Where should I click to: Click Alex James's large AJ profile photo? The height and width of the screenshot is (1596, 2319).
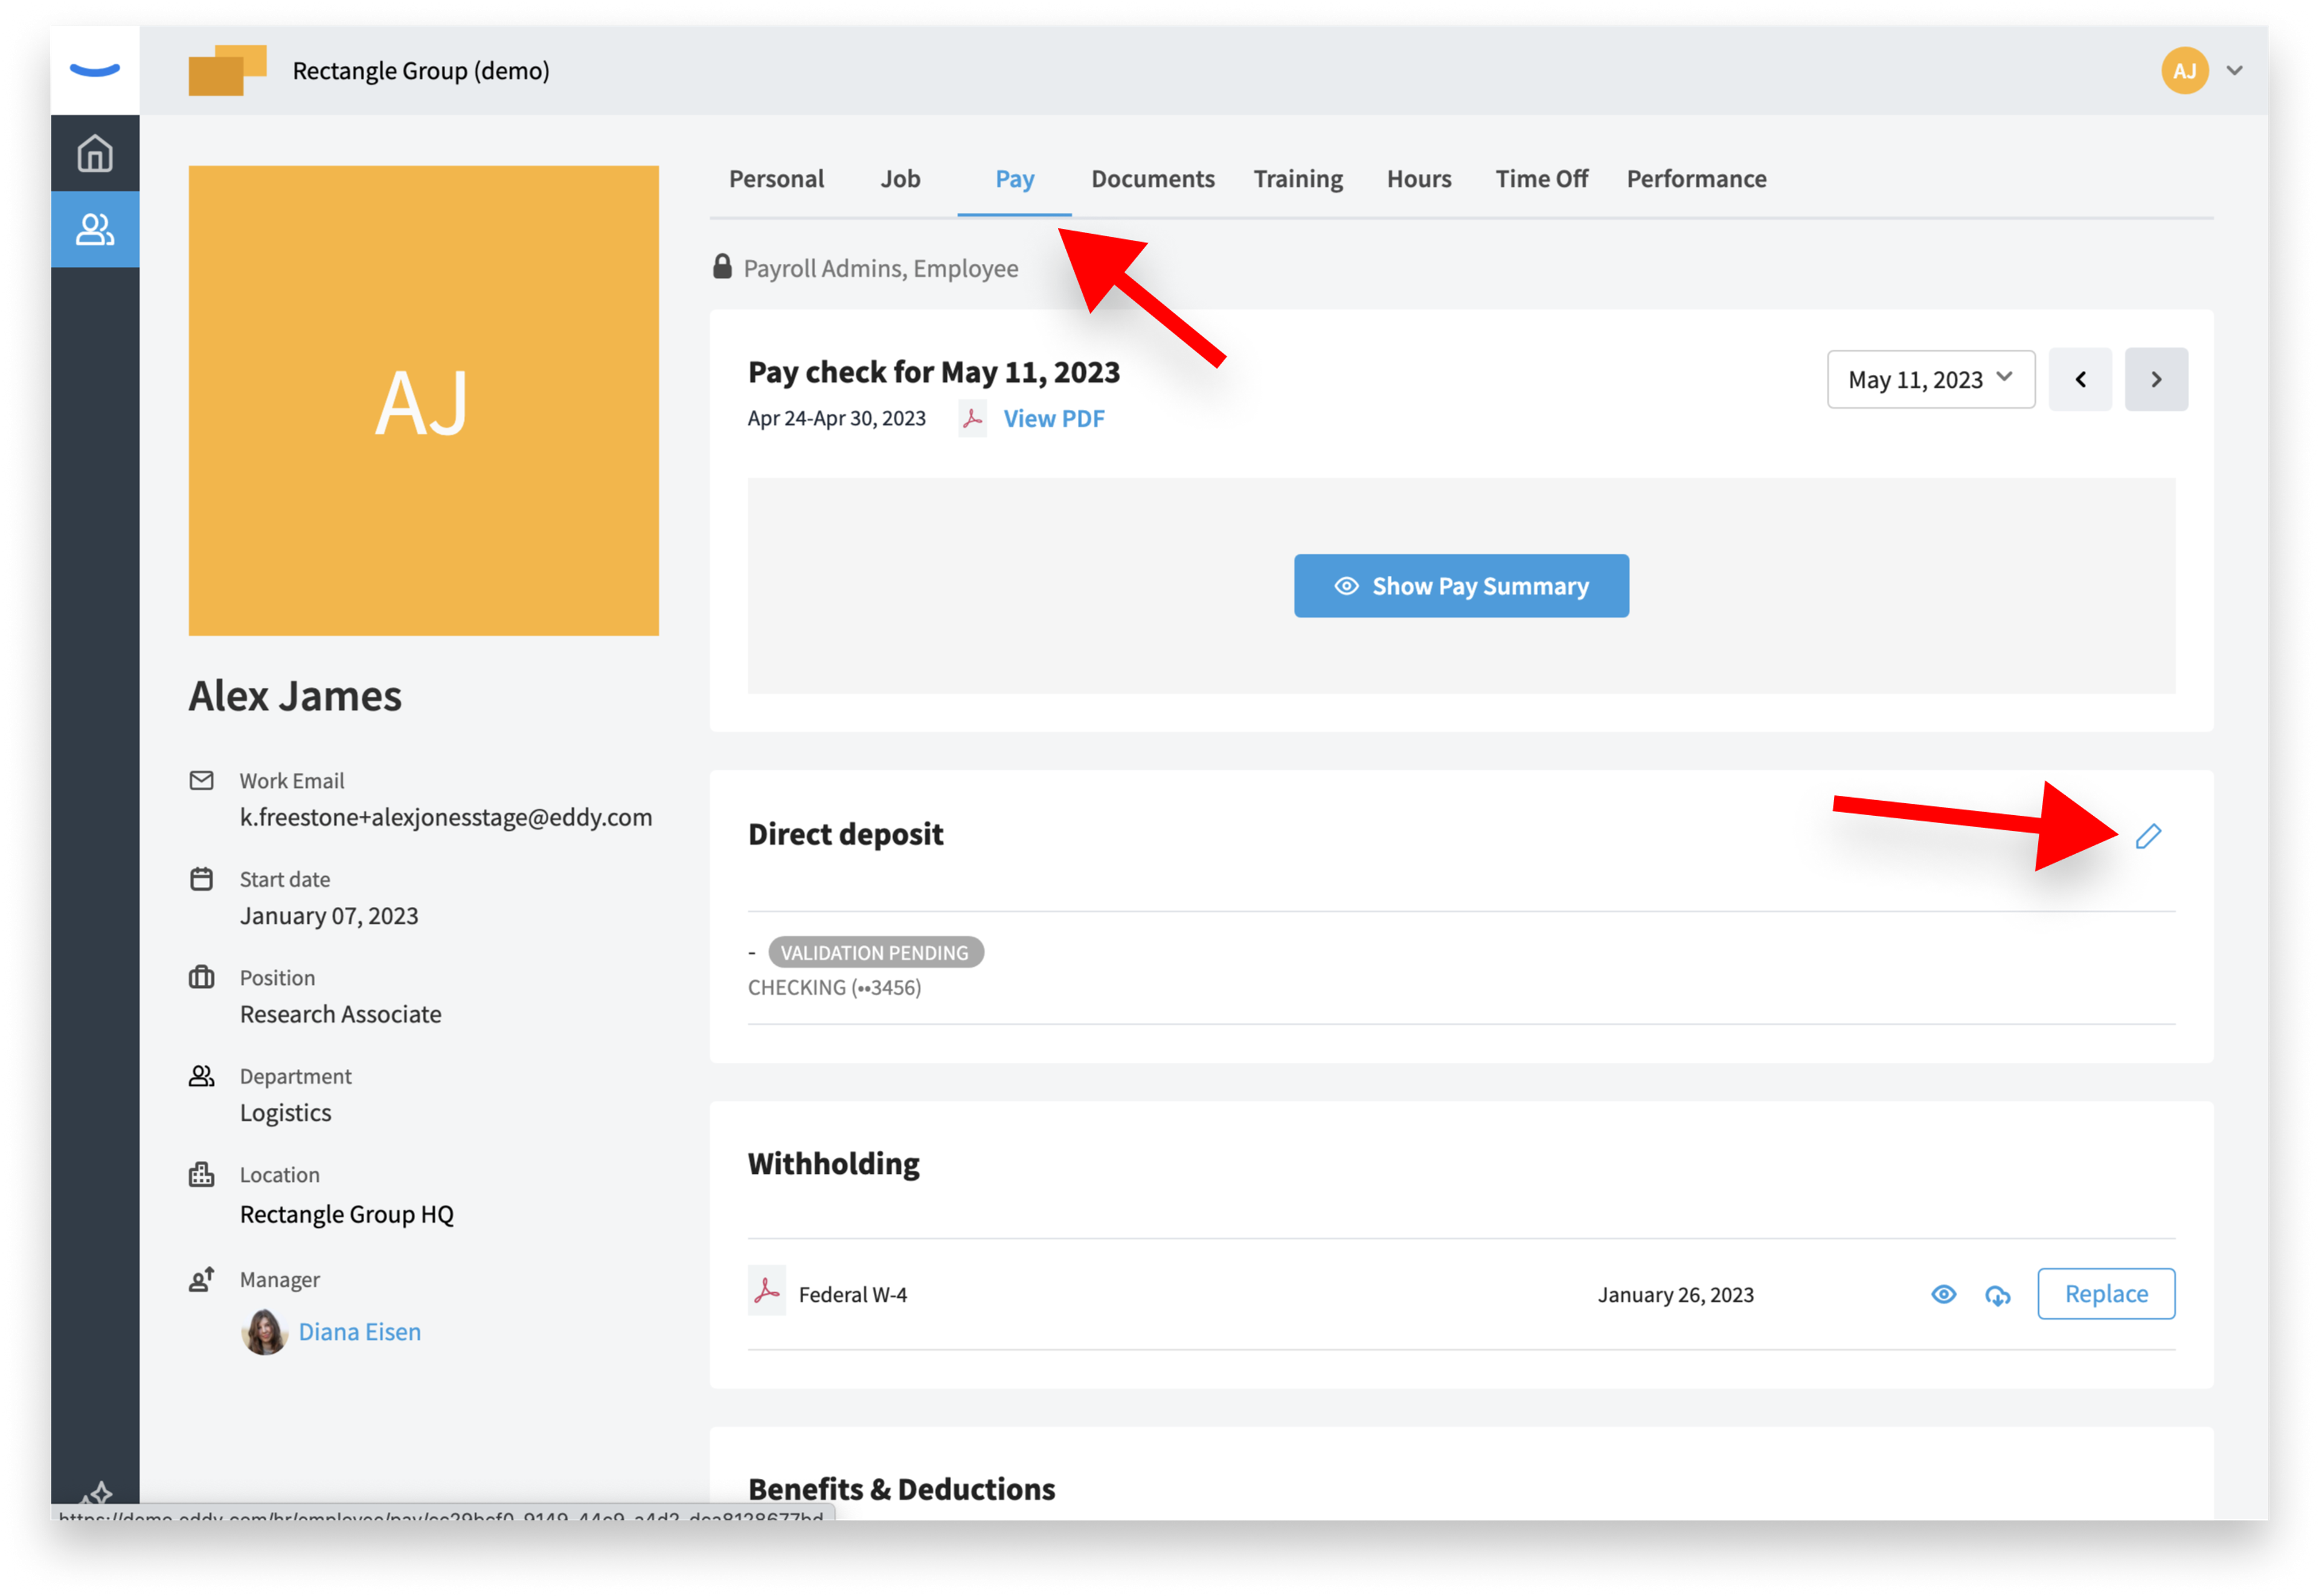[x=423, y=401]
